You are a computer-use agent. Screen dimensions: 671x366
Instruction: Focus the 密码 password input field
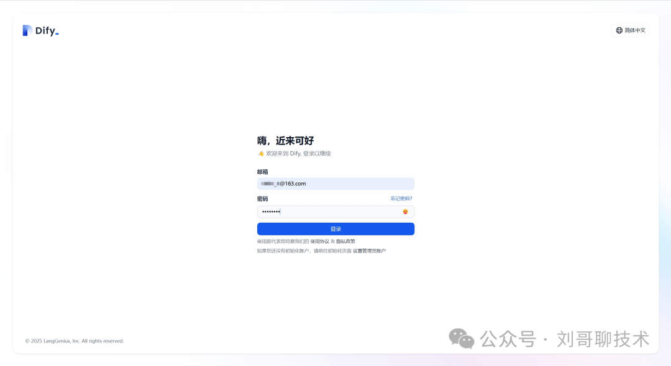(335, 212)
